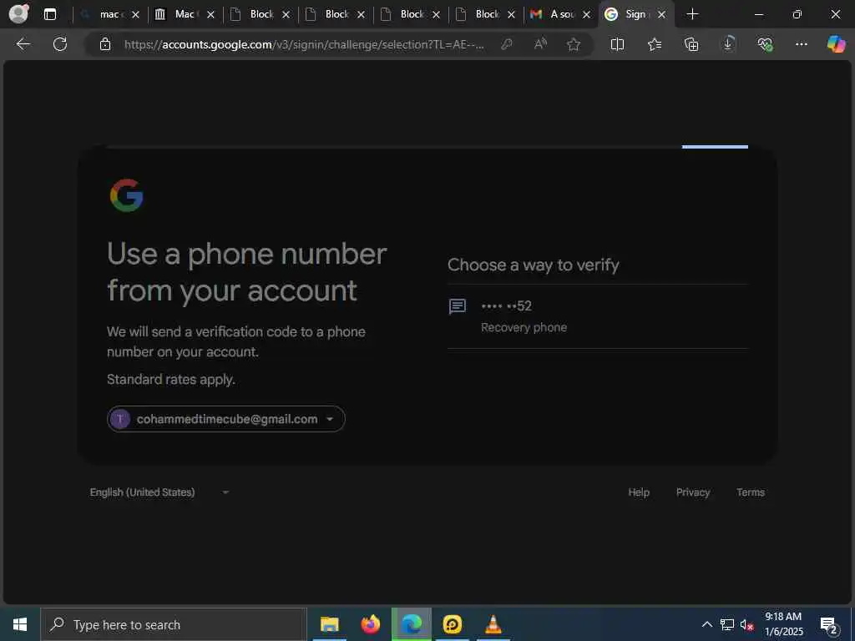
Task: Open Settings and more menu
Action: coord(801,44)
